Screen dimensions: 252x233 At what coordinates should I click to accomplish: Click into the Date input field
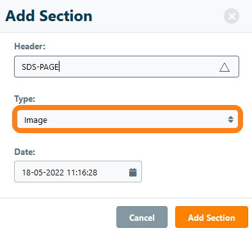tap(78, 172)
